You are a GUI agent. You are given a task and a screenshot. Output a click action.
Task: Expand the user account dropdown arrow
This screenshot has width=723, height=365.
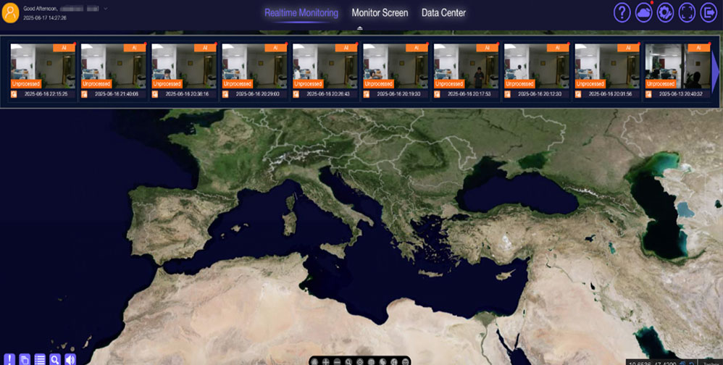point(106,8)
